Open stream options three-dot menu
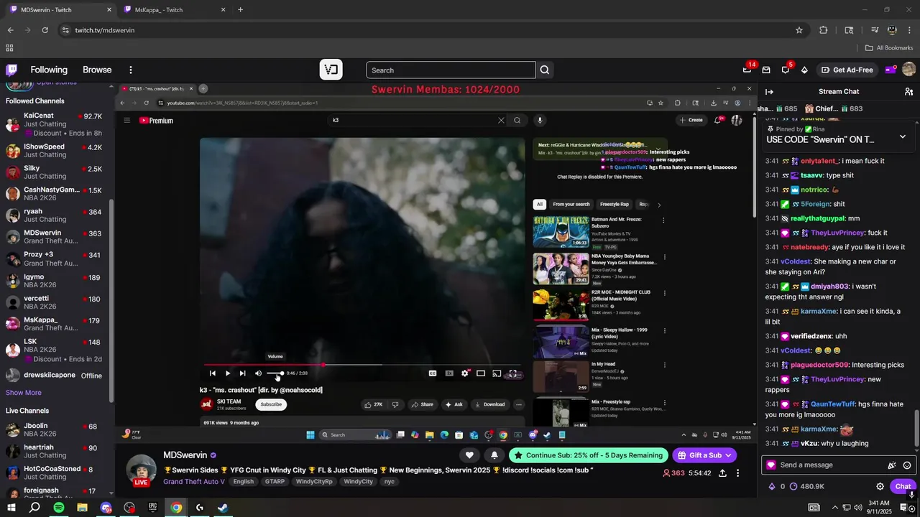Screen dimensions: 920x517 [x=737, y=473]
